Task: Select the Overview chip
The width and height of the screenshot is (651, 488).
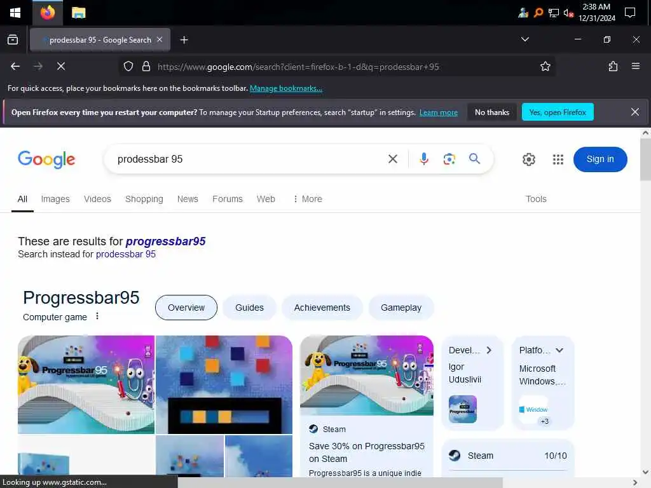Action: tap(186, 308)
